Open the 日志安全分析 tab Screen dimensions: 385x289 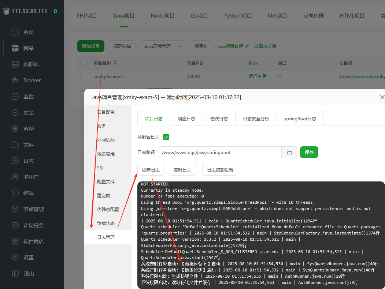[256, 119]
